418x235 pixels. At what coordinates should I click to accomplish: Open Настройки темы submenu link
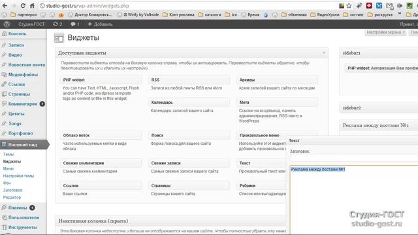tap(18, 176)
